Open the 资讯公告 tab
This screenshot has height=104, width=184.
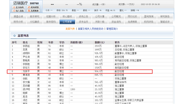point(84,17)
